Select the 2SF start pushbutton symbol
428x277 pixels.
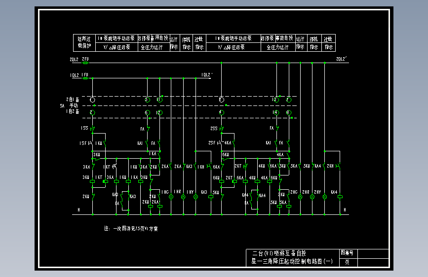pyautogui.click(x=220, y=143)
